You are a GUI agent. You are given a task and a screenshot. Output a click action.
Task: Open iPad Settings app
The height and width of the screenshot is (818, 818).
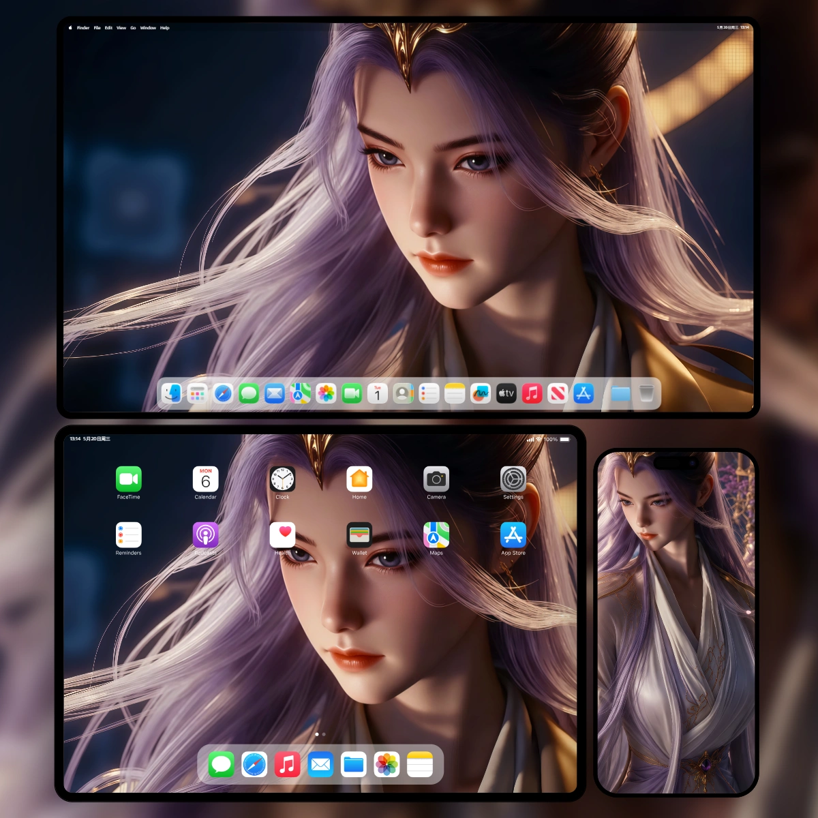click(x=513, y=479)
